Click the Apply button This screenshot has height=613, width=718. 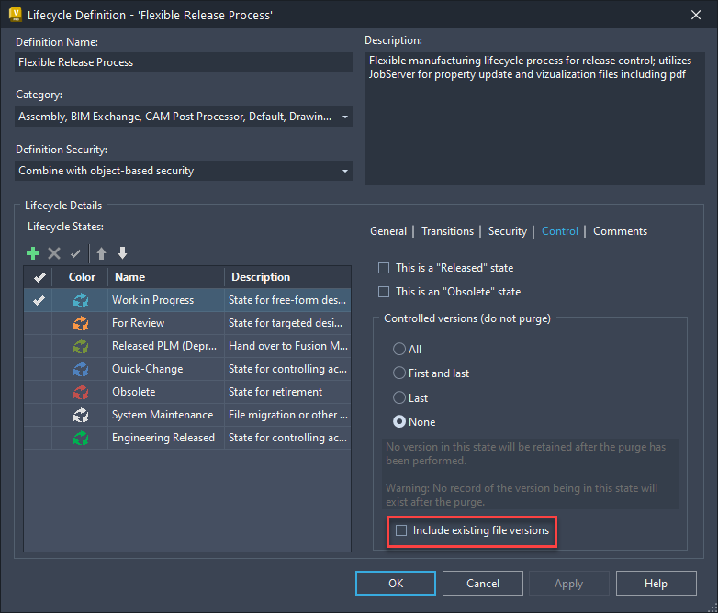tap(568, 584)
